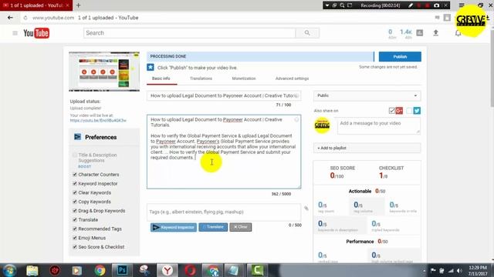This screenshot has width=494, height=277.
Task: Toggle the Clear Keywords checkbox
Action: [x=75, y=192]
